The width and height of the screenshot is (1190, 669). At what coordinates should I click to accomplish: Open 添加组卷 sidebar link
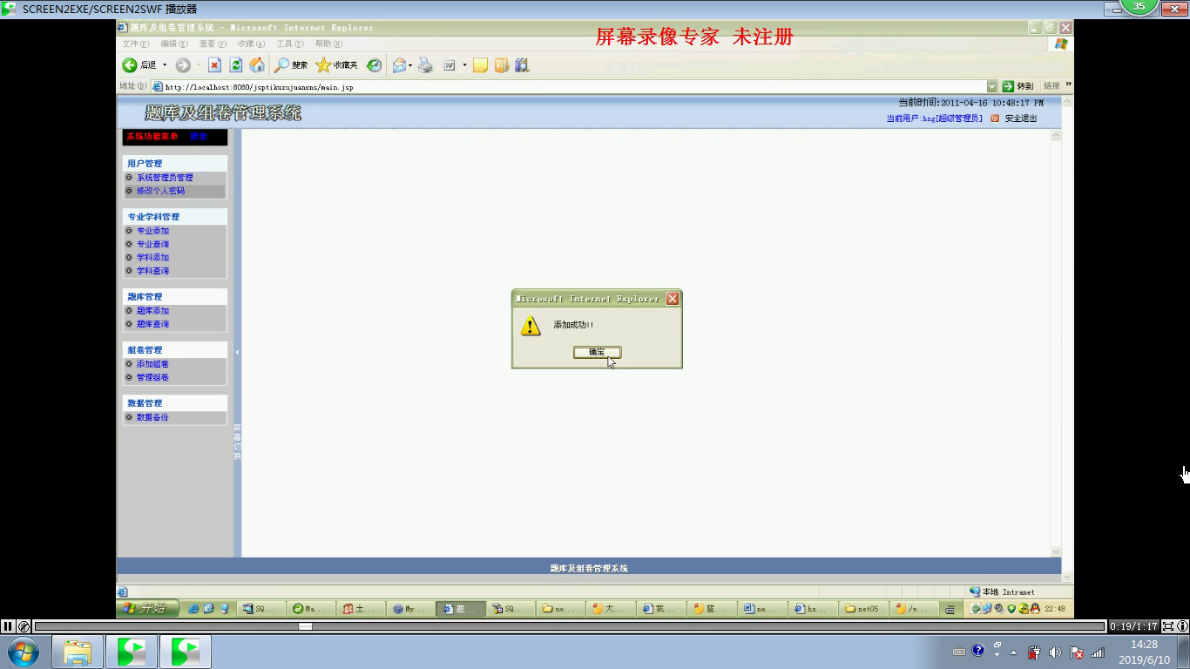[152, 364]
